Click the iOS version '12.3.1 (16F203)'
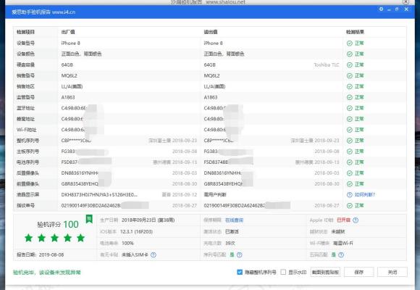 (x=136, y=232)
